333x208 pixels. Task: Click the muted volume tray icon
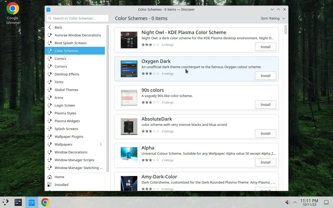[287, 202]
